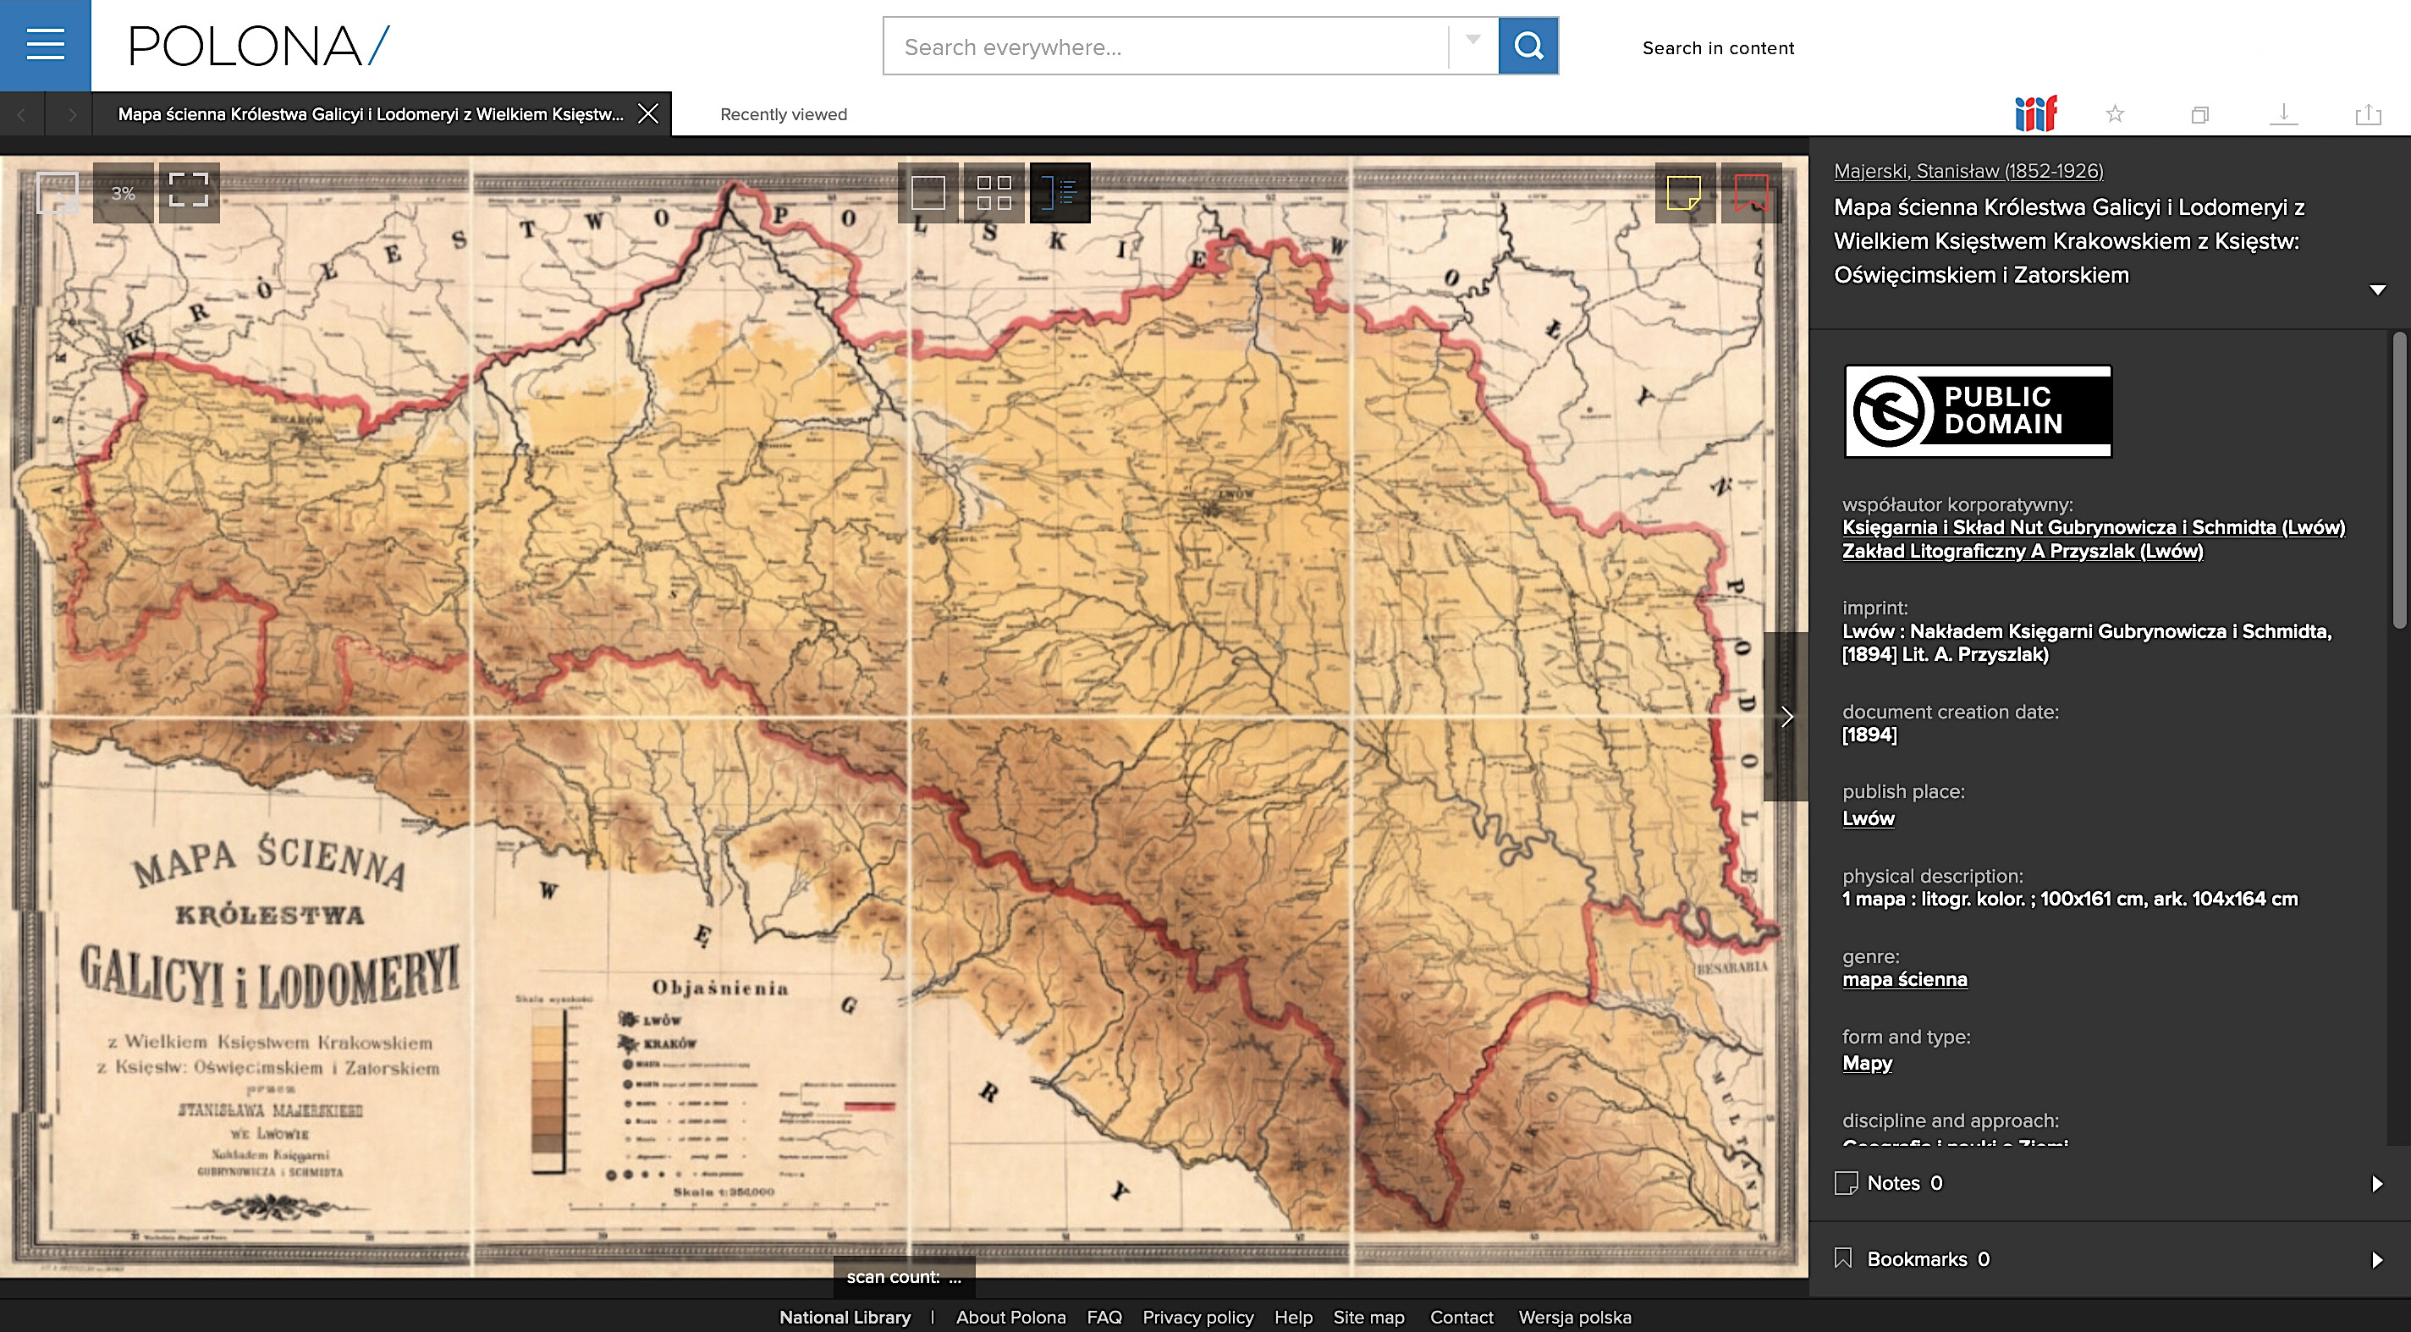Toggle the metadata side panel view
Viewport: 2411px width, 1332px height.
[1060, 193]
